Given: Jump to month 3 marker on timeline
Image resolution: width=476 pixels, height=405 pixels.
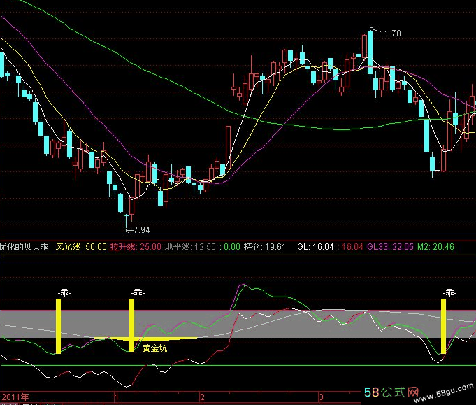Looking at the screenshot, I should click(x=321, y=397).
